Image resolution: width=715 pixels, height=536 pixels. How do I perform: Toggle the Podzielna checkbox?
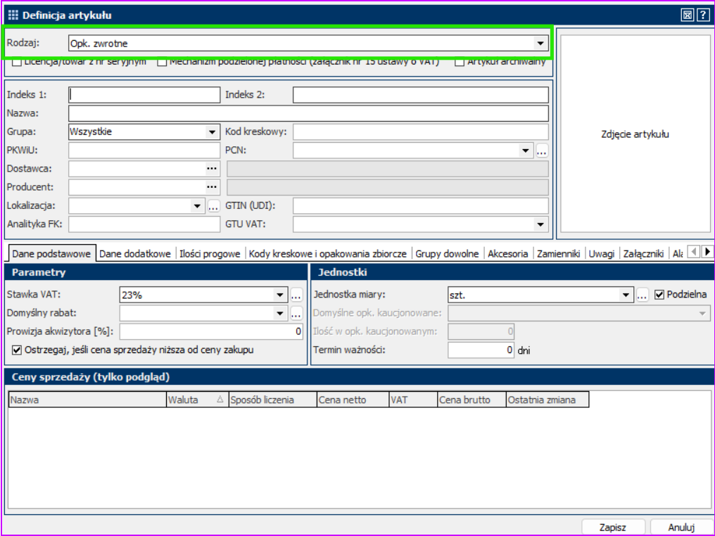click(x=659, y=295)
